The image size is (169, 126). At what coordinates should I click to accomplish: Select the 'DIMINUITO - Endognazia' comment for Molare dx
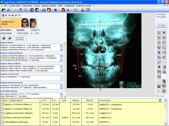[111, 109]
